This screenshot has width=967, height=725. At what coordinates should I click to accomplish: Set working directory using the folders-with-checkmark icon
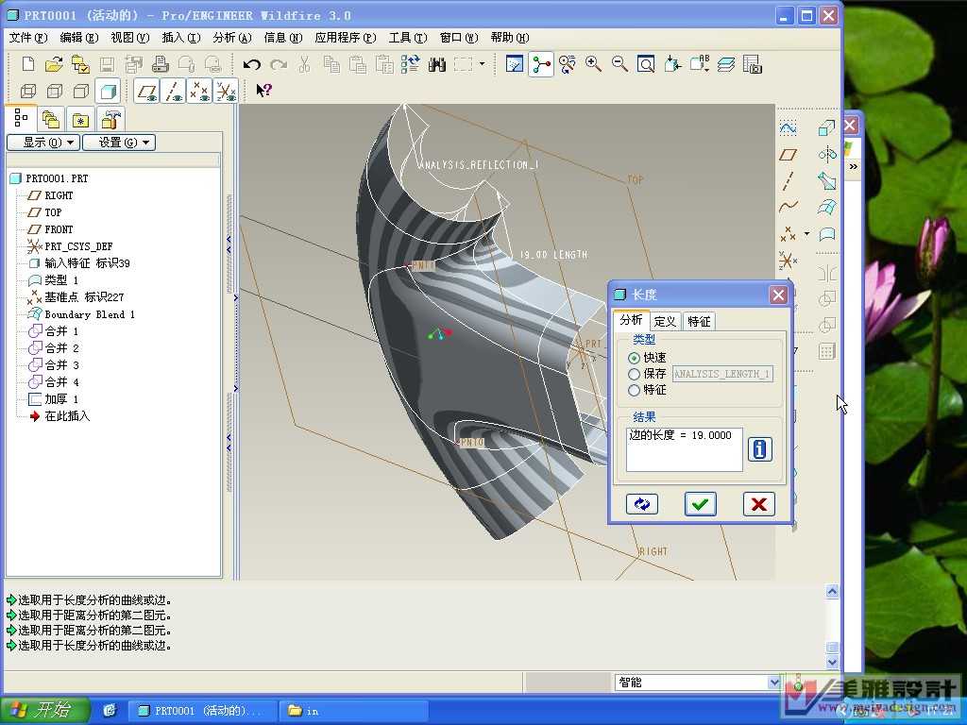80,64
